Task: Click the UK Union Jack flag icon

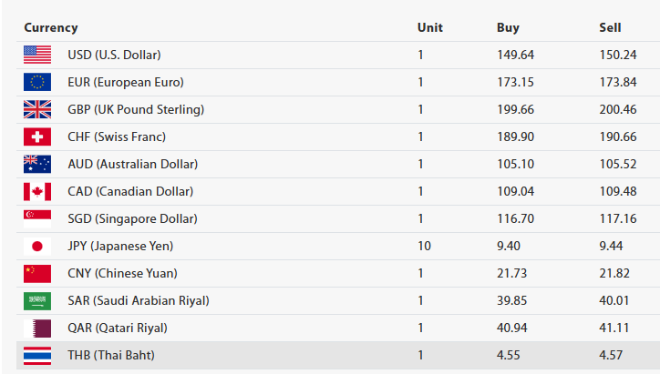Action: tap(37, 109)
